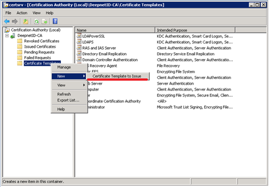
Task: Click the Help toolbar icon
Action: click(55, 21)
